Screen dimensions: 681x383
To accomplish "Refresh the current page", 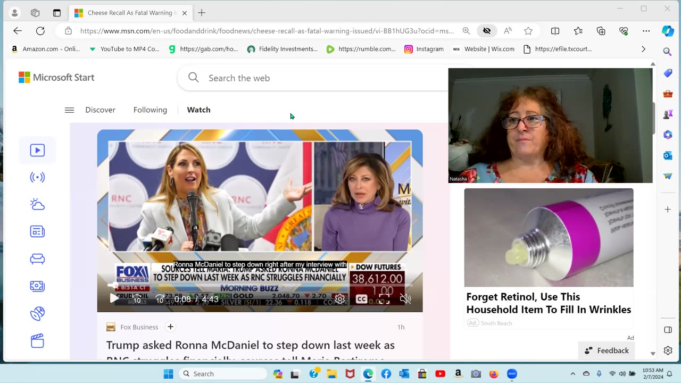I will (x=40, y=31).
